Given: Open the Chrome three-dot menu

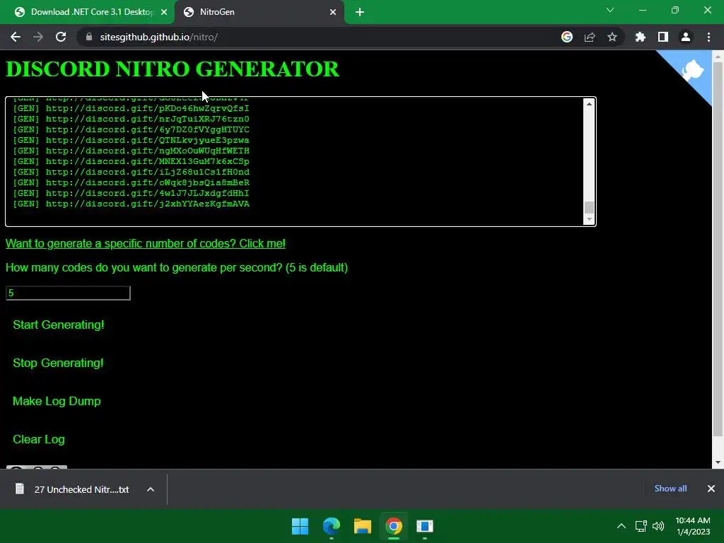Looking at the screenshot, I should [x=708, y=37].
